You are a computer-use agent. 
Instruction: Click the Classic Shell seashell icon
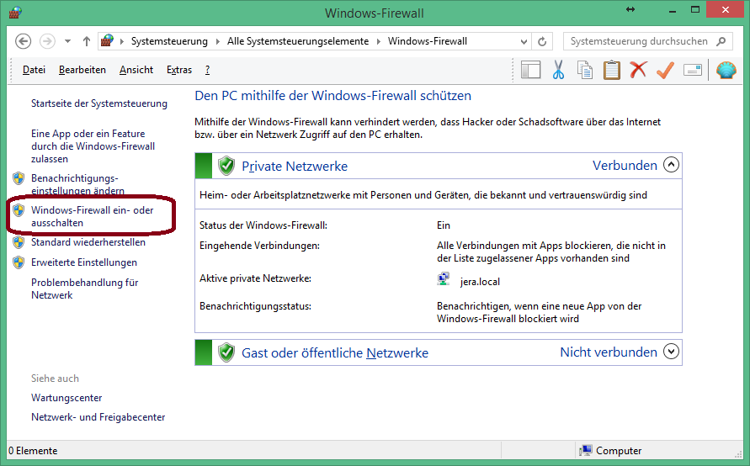pyautogui.click(x=726, y=71)
